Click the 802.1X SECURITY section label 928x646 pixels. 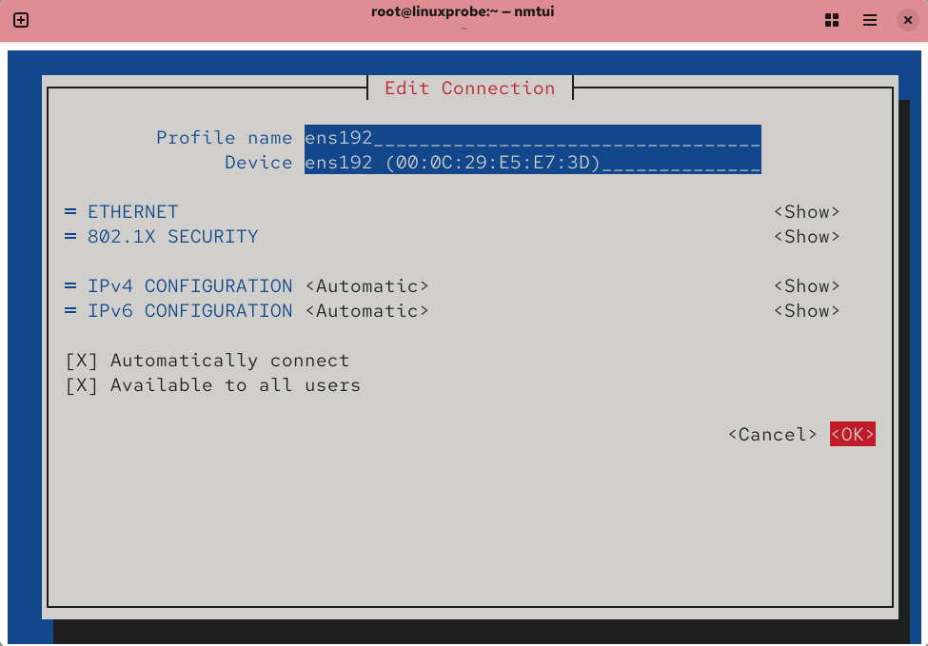coord(172,237)
